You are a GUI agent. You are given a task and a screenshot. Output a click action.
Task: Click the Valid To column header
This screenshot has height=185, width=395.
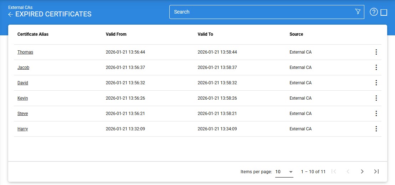[205, 34]
